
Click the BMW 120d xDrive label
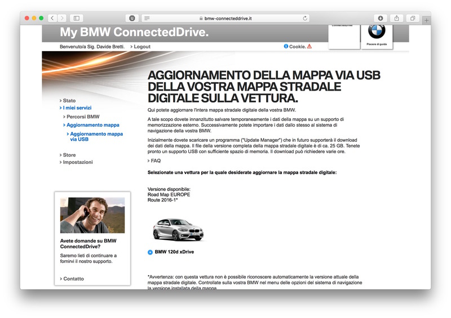click(174, 252)
